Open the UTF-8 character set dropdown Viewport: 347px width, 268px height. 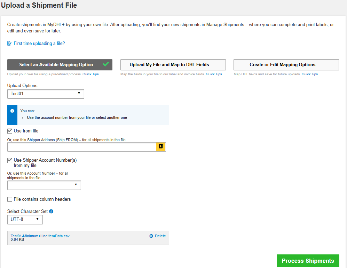tap(25, 220)
